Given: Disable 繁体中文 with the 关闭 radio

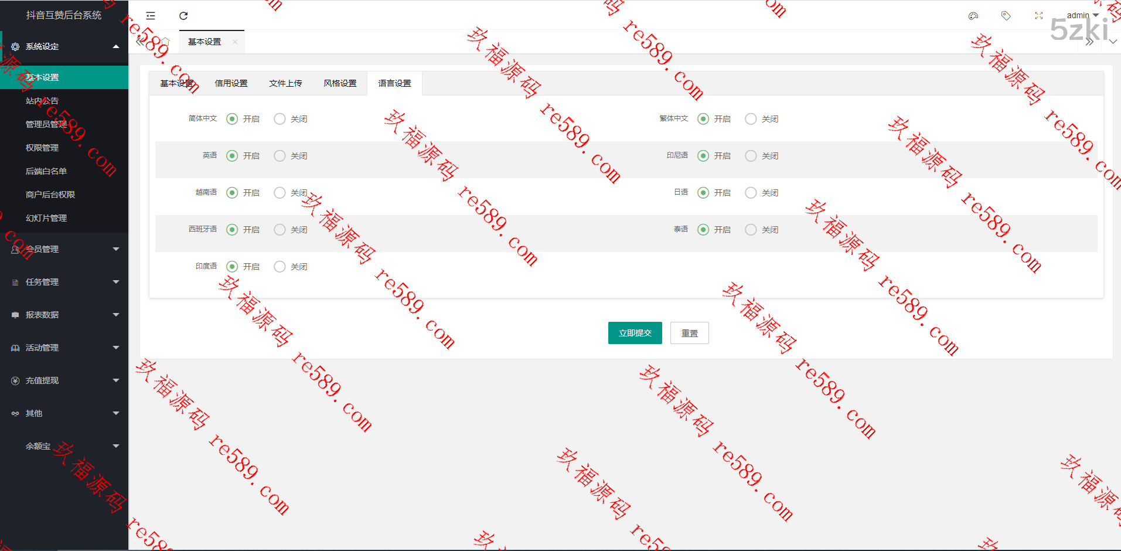Looking at the screenshot, I should coord(751,119).
